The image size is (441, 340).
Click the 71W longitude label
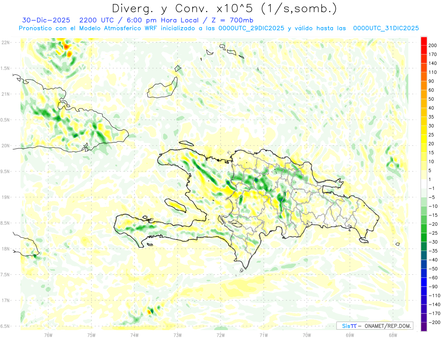[x=263, y=335]
